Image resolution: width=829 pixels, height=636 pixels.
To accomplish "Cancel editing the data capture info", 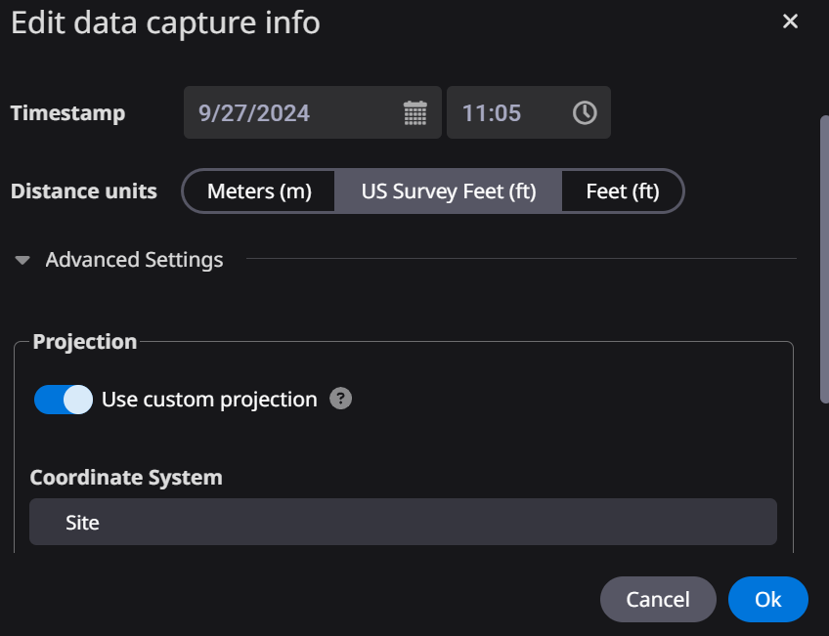I will (x=658, y=600).
